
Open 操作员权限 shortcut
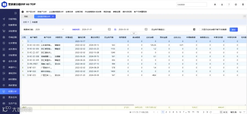tap(127, 12)
